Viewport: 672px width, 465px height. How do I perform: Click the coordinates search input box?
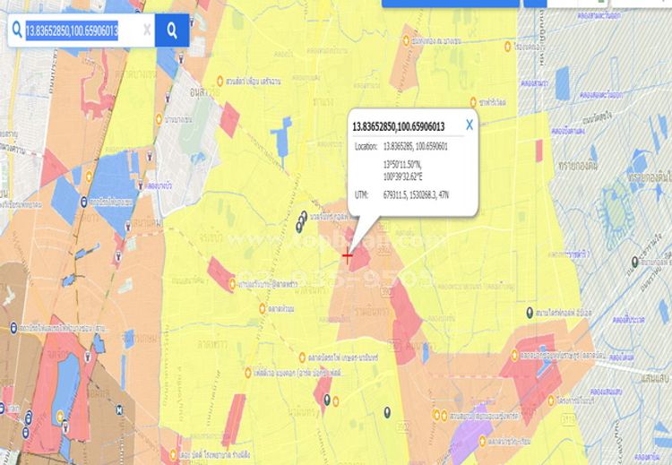tap(81, 30)
